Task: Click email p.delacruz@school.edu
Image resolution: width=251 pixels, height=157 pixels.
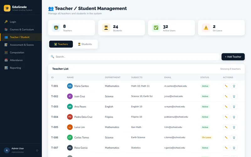Action: pyautogui.click(x=176, y=117)
